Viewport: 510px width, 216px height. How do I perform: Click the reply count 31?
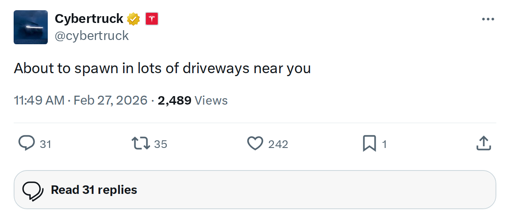(x=45, y=144)
